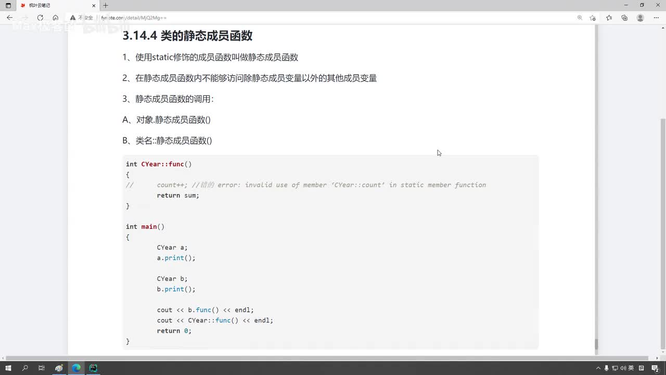Open the Collections panel

[624, 18]
